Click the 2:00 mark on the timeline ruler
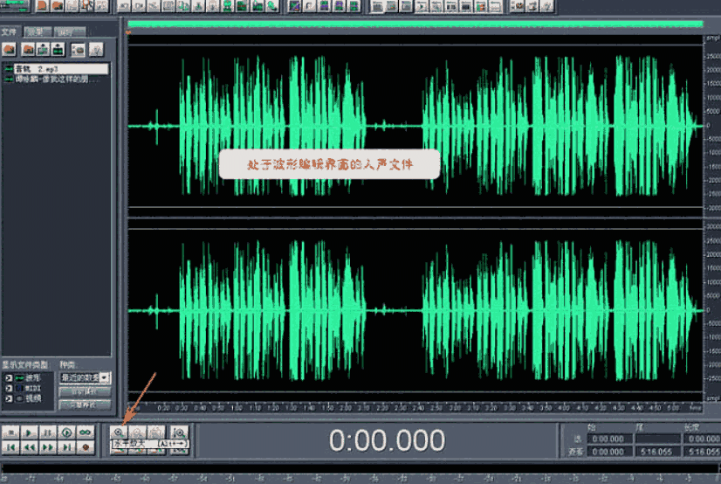 pos(346,408)
